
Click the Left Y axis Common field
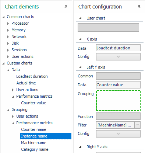point(118,76)
